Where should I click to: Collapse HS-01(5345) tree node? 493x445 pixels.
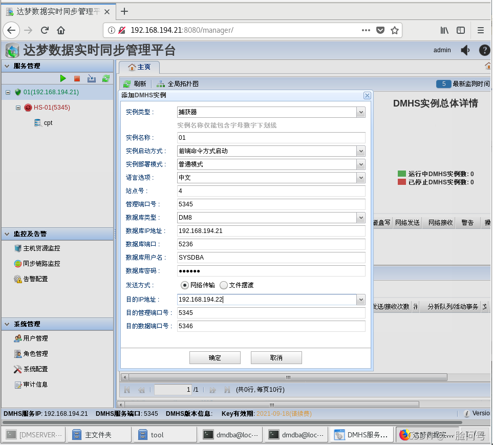(x=18, y=108)
